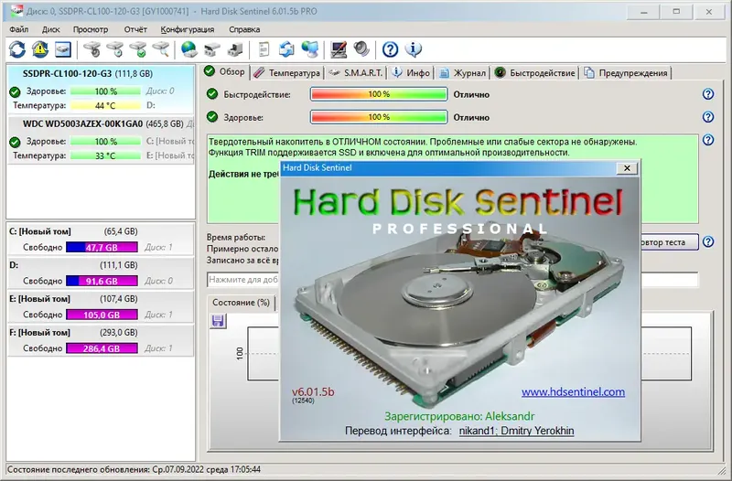
Task: Close the Hard Disk Sentinel about dialog
Action: point(627,168)
